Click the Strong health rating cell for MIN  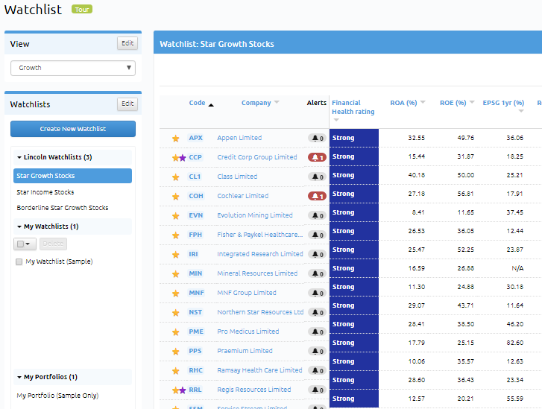354,268
